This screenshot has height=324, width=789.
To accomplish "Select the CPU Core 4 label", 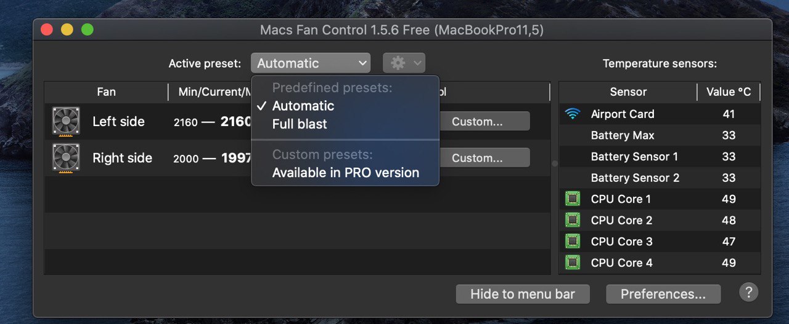I will (621, 263).
